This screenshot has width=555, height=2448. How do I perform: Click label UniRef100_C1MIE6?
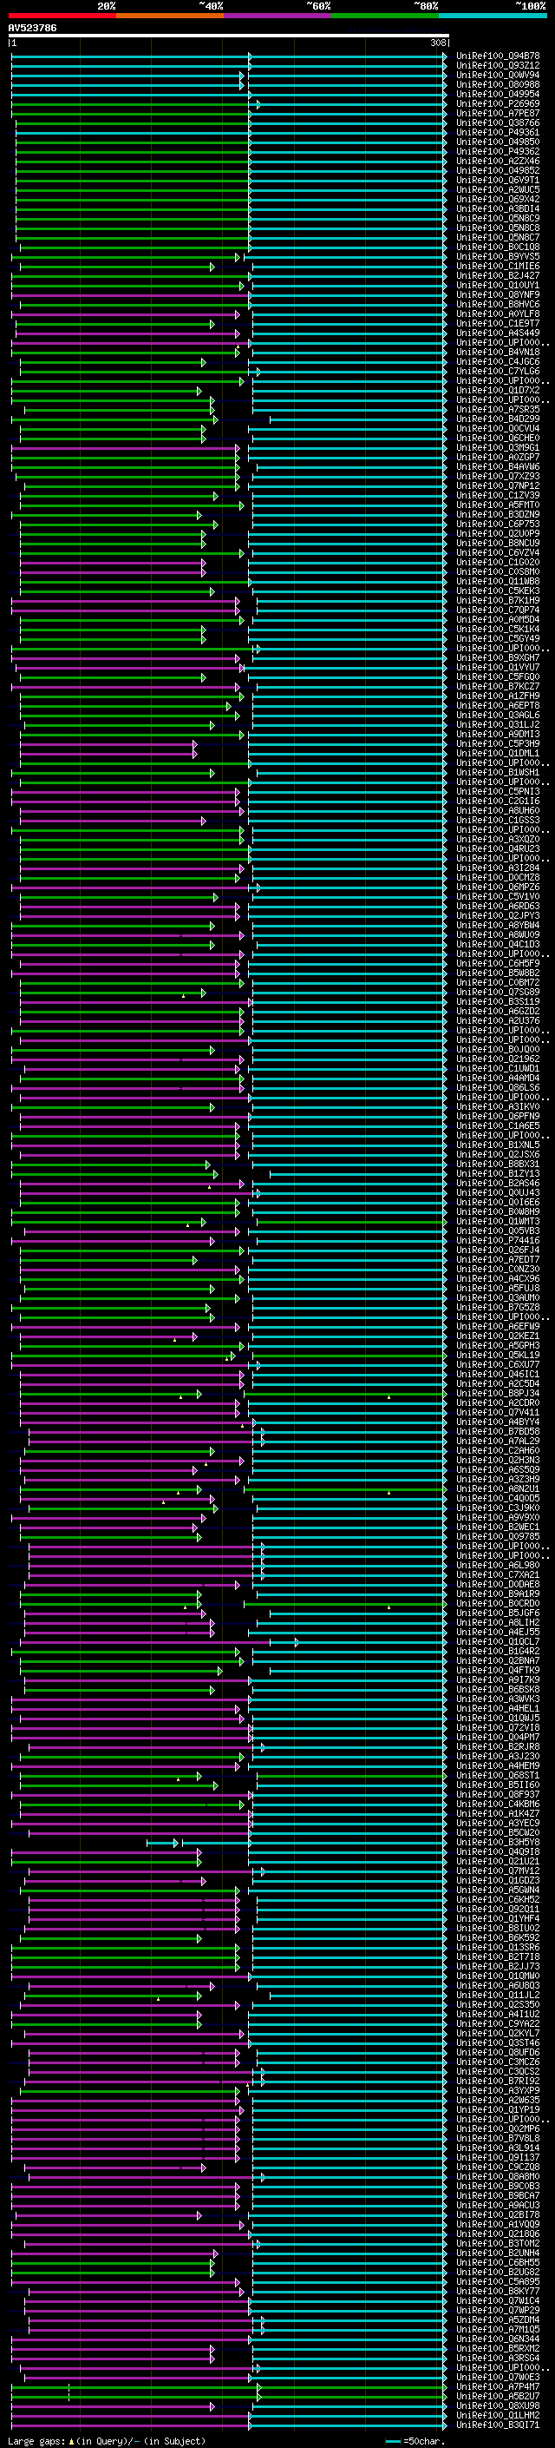498,266
